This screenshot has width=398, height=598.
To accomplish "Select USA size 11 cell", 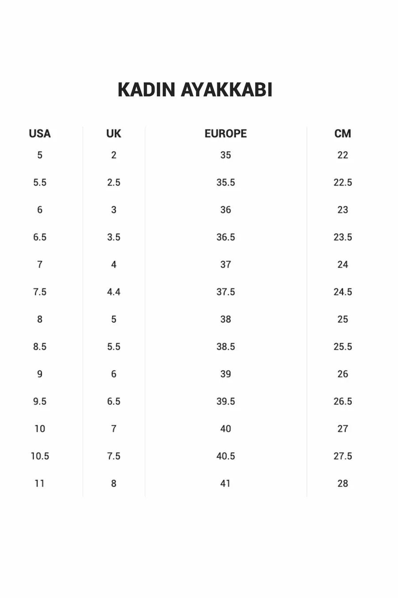I will [x=40, y=483].
